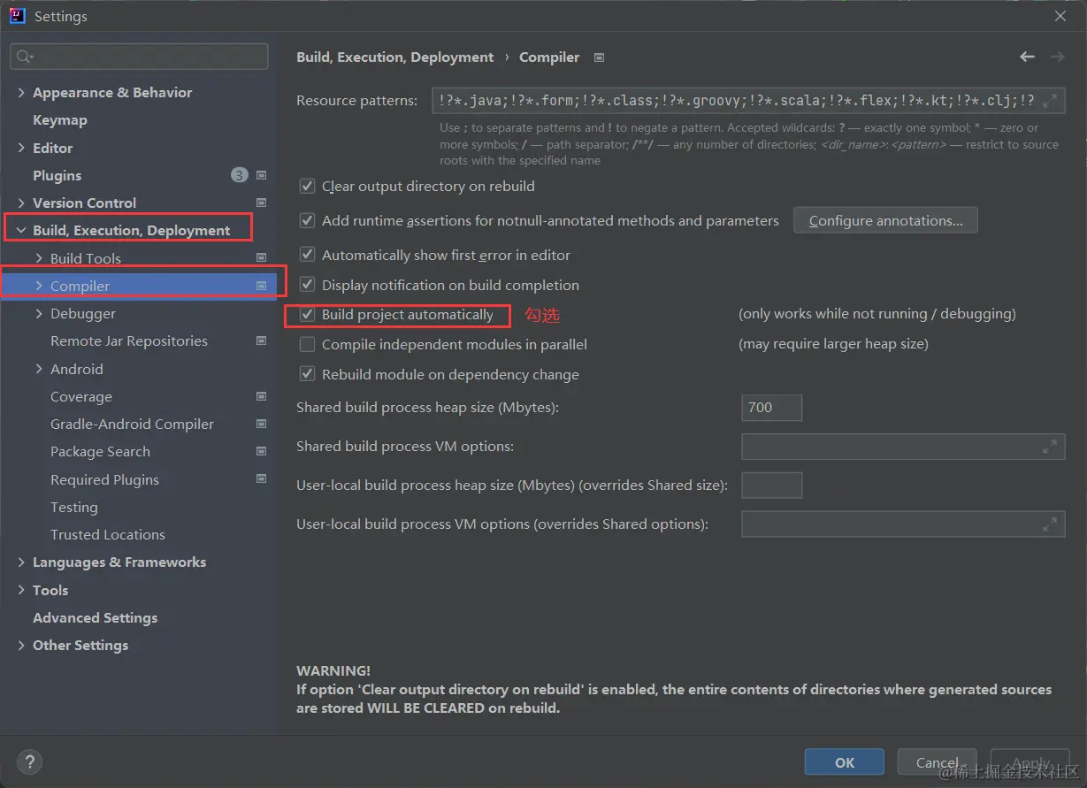Click project-level icon next to Coverage

pos(261,396)
